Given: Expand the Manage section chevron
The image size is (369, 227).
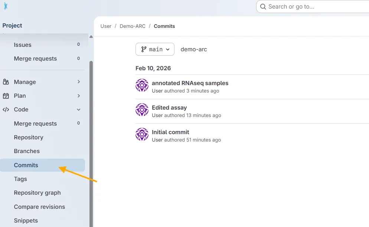Looking at the screenshot, I should click(x=78, y=82).
